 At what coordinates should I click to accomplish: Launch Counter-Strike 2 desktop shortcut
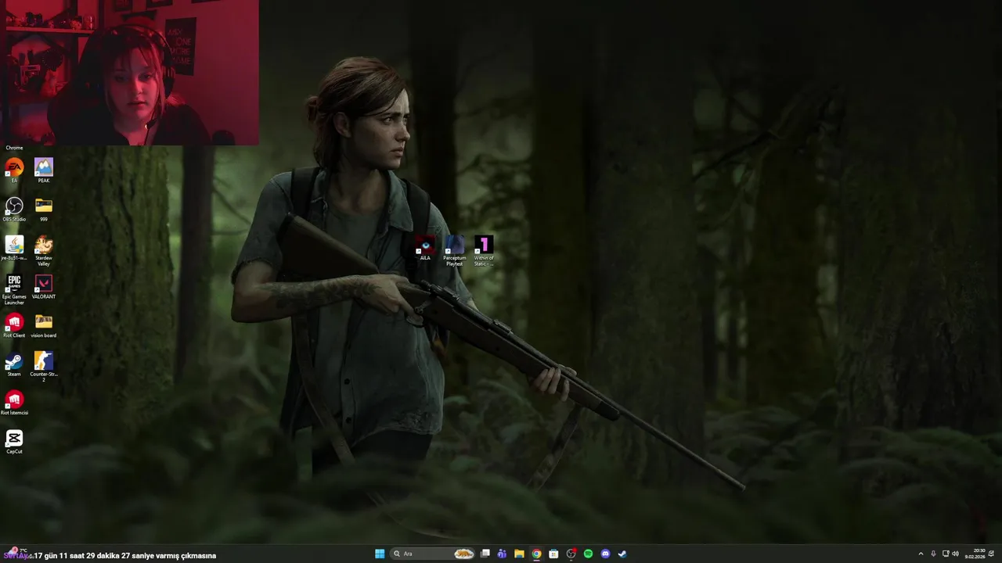[44, 366]
